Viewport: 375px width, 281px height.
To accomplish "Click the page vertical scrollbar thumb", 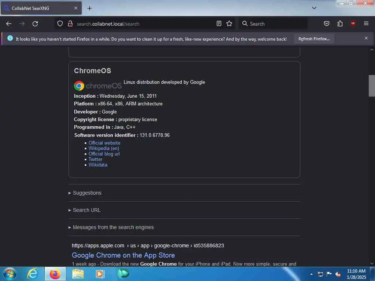I will (x=372, y=86).
